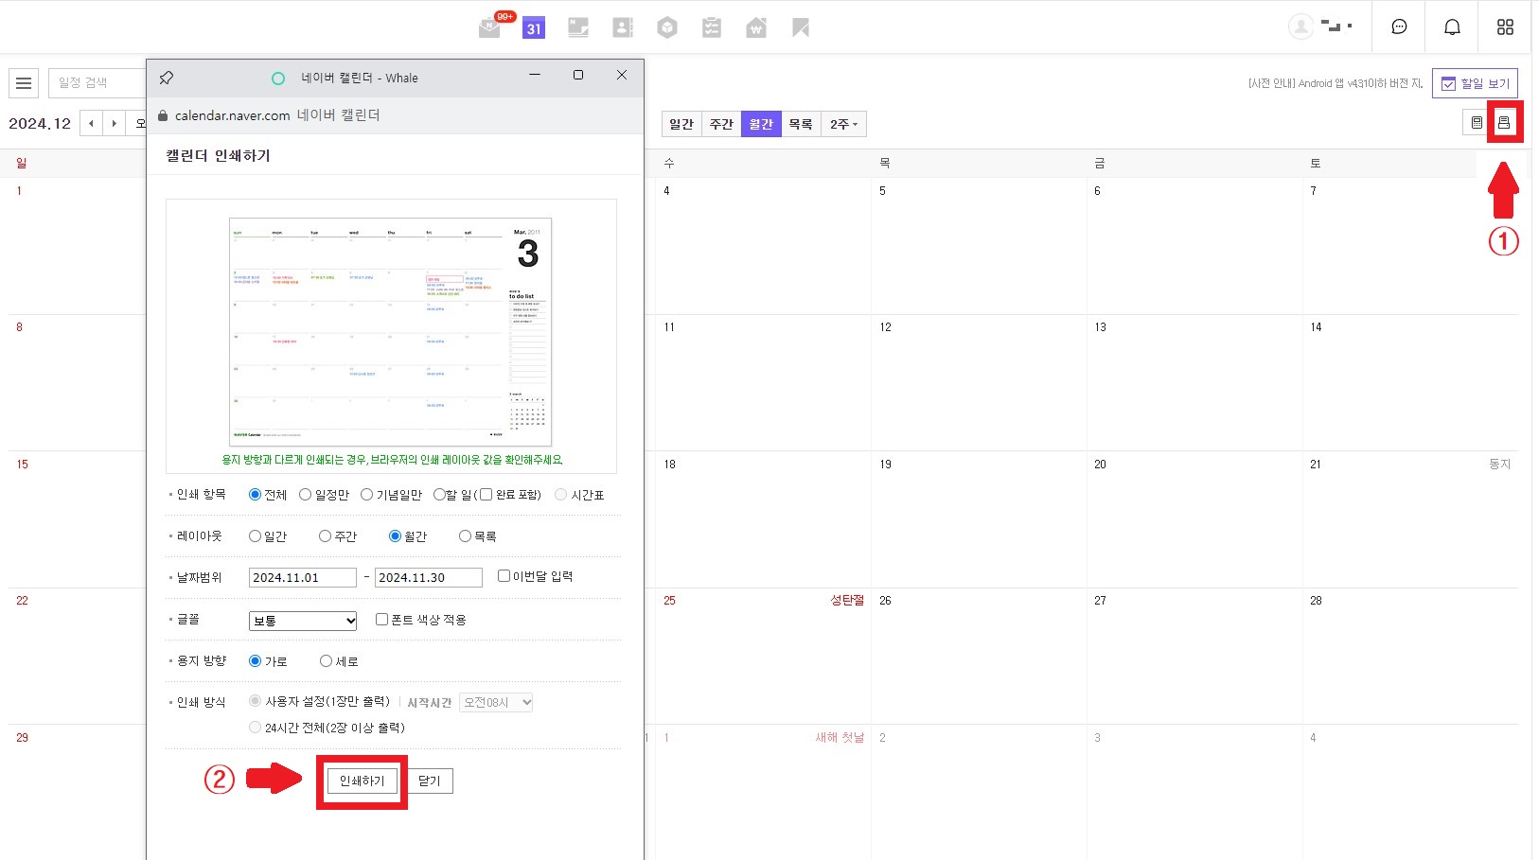Open Naver Mail from the top icon bar
This screenshot has width=1539, height=860.
489,26
